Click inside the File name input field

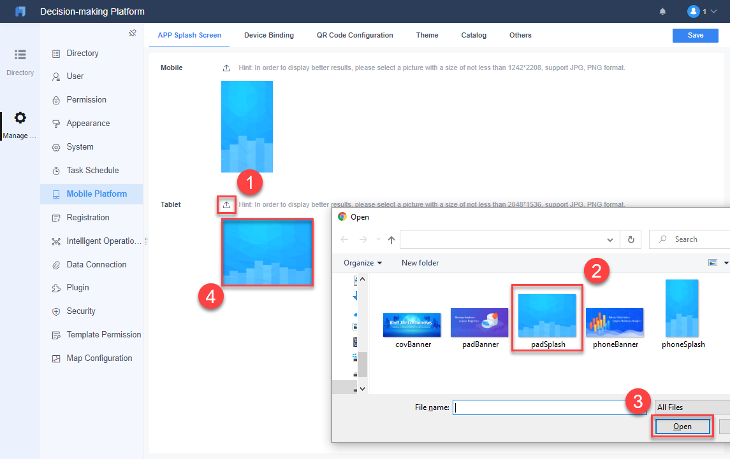[550, 407]
